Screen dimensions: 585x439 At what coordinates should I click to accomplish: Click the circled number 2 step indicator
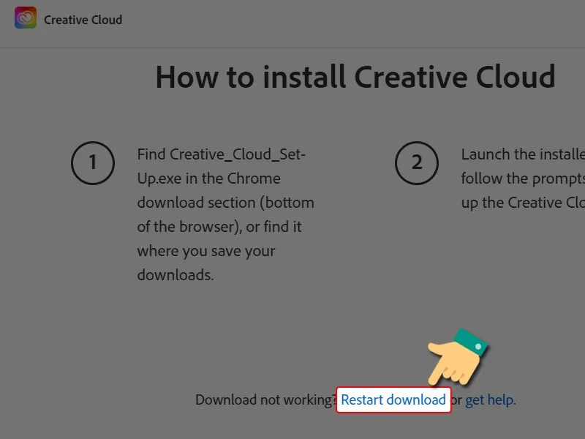click(x=417, y=163)
